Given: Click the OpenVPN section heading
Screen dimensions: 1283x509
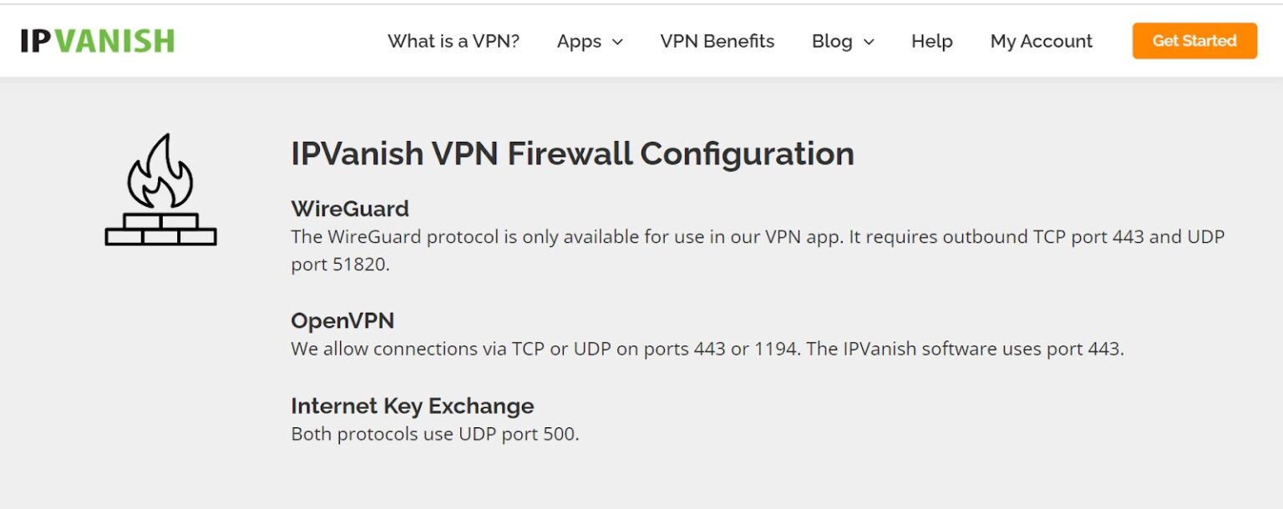Looking at the screenshot, I should click(343, 320).
